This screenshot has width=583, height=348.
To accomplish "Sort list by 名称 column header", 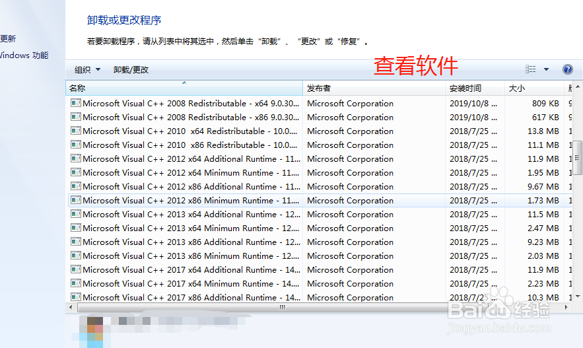I will (x=184, y=88).
